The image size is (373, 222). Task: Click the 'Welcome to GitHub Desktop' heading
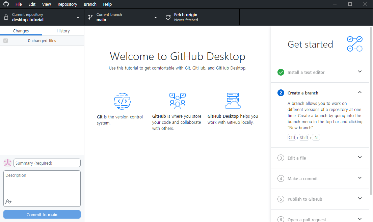[178, 56]
